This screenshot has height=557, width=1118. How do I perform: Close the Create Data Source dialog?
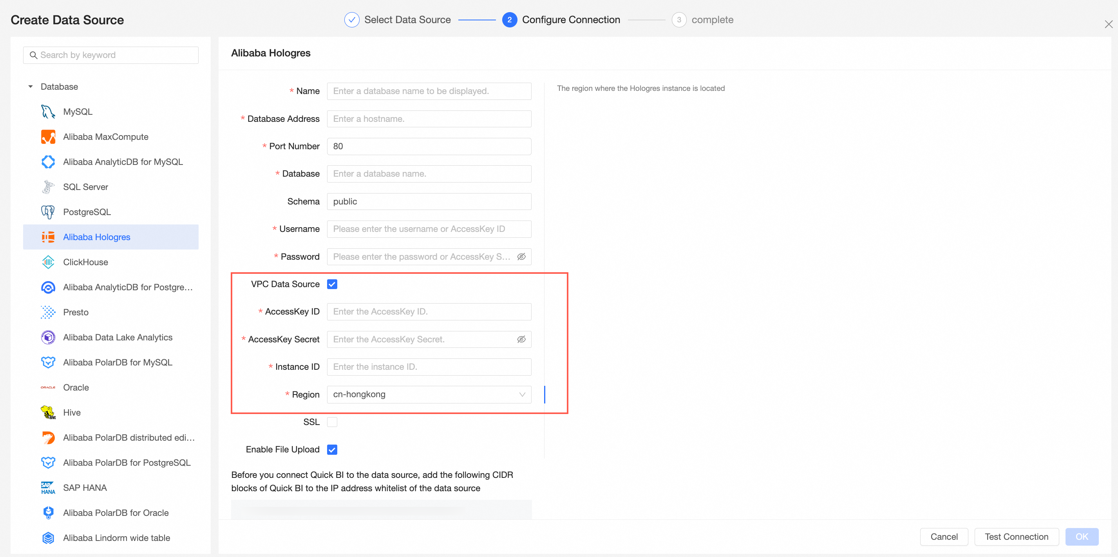[x=1109, y=24]
